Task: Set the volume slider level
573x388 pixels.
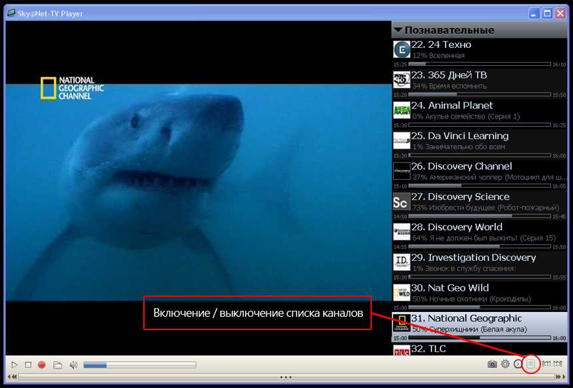Action: pyautogui.click(x=140, y=365)
